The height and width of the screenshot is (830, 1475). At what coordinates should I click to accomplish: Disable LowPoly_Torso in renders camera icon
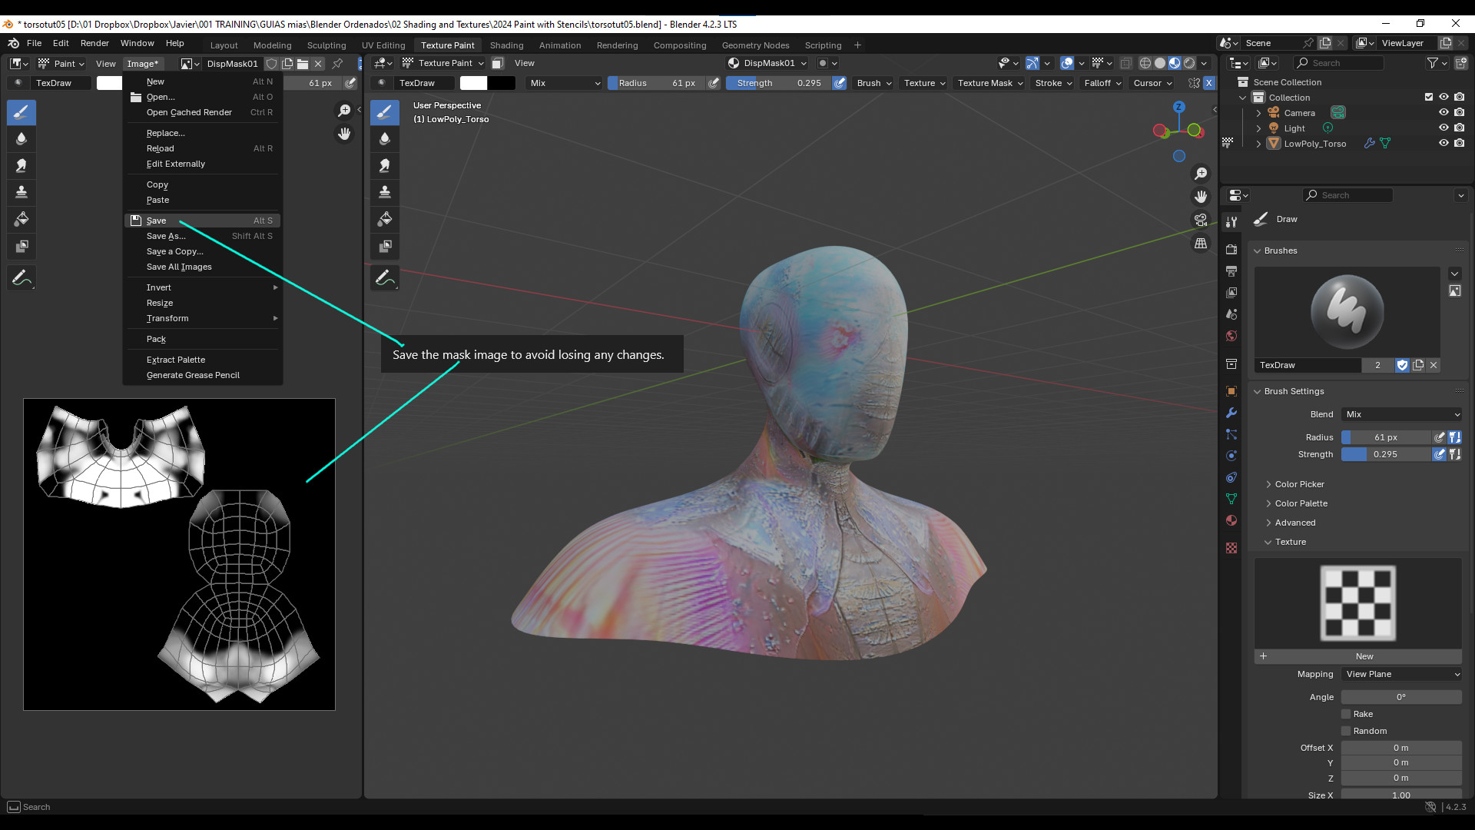coord(1460,144)
